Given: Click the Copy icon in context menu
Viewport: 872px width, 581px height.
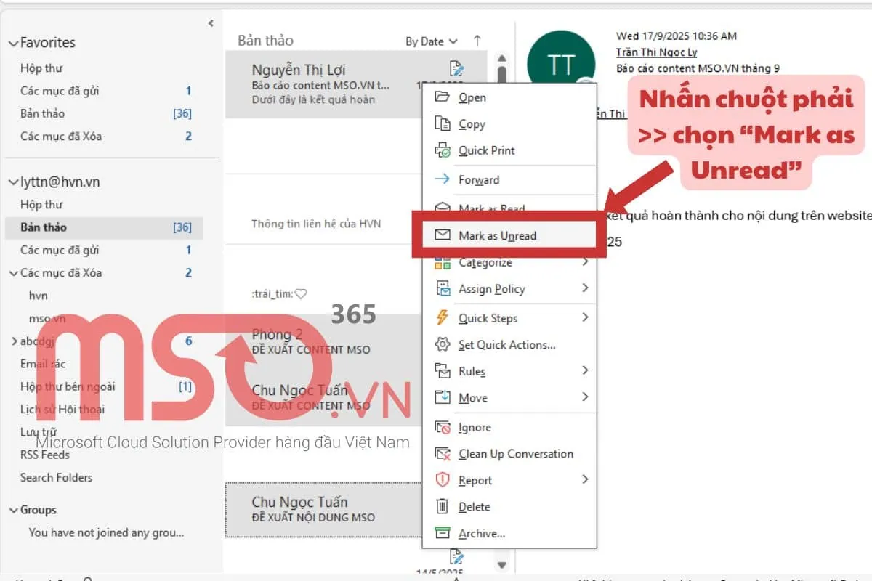Looking at the screenshot, I should (x=442, y=124).
